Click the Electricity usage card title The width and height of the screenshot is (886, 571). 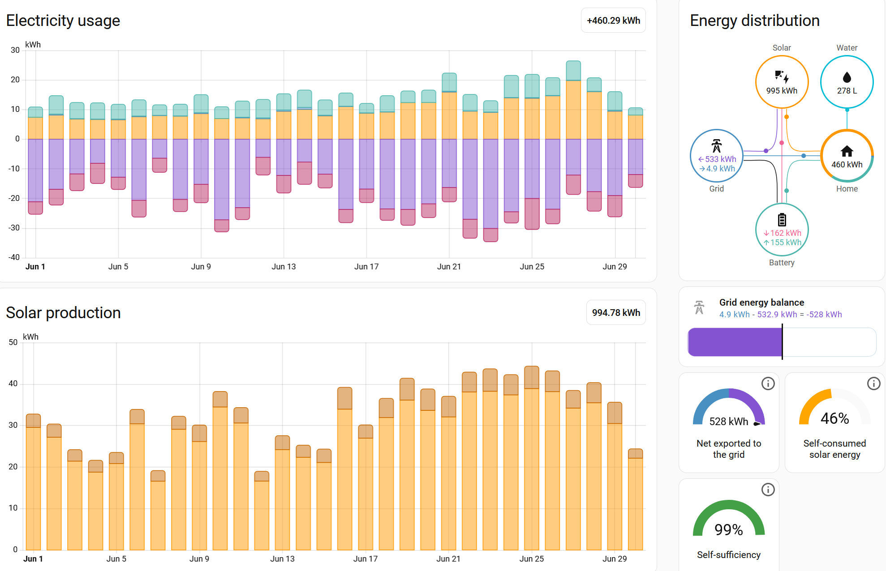pos(63,21)
